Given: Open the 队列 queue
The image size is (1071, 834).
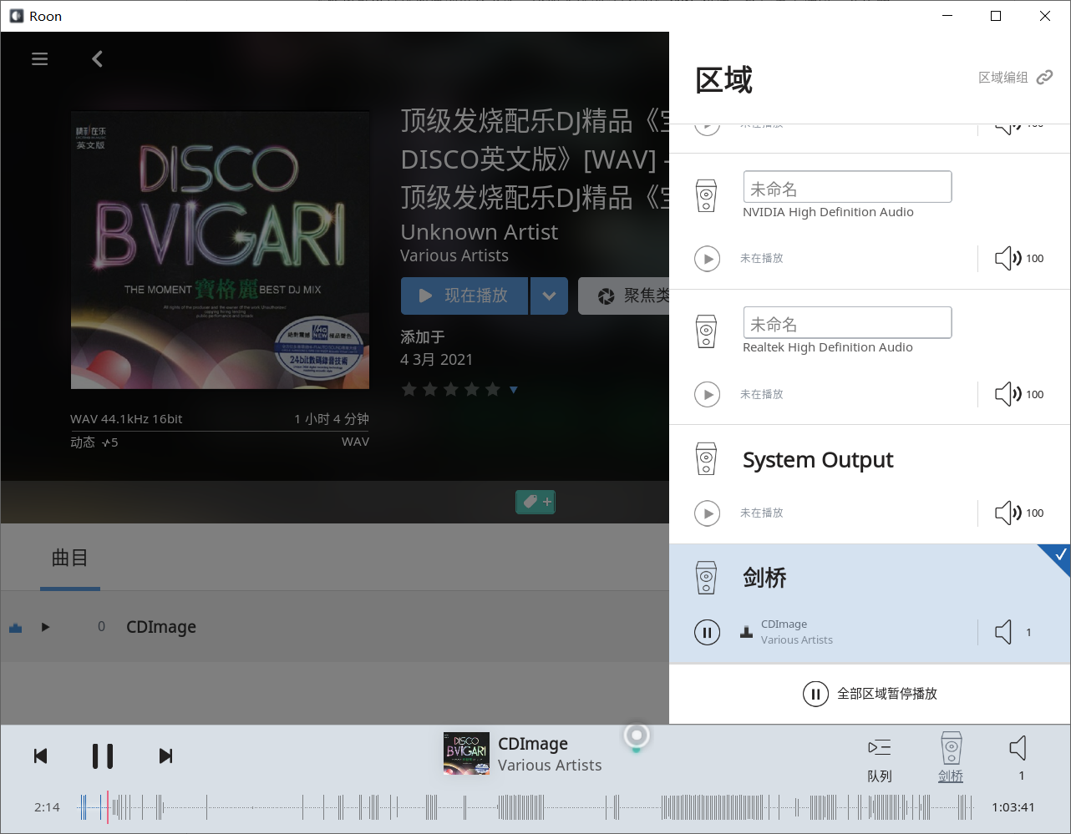Looking at the screenshot, I should pos(880,758).
